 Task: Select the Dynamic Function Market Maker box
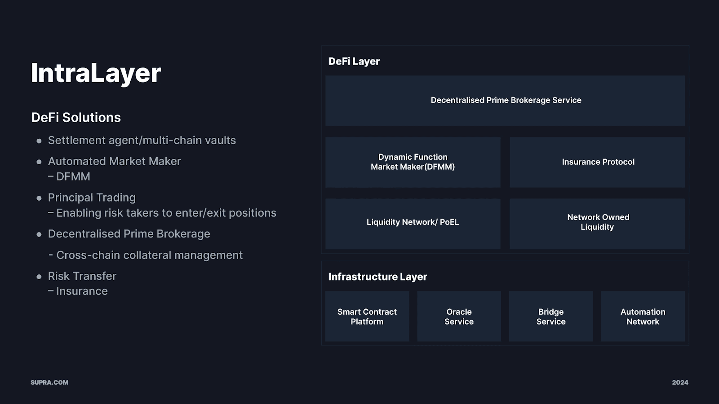coord(413,162)
